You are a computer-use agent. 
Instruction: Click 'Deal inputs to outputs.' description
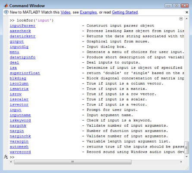coord(113,62)
